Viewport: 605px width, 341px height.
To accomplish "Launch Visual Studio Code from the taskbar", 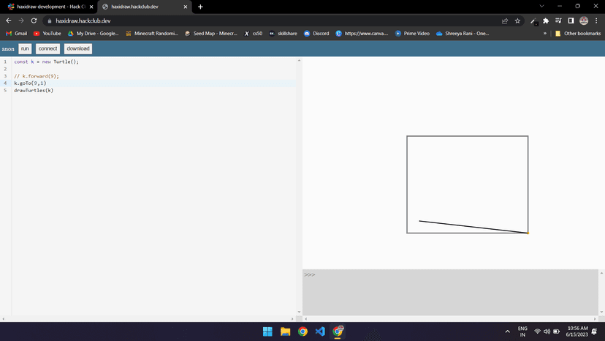I will point(320,331).
